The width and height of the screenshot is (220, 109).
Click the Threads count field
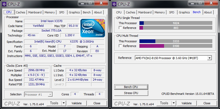pos(99,94)
